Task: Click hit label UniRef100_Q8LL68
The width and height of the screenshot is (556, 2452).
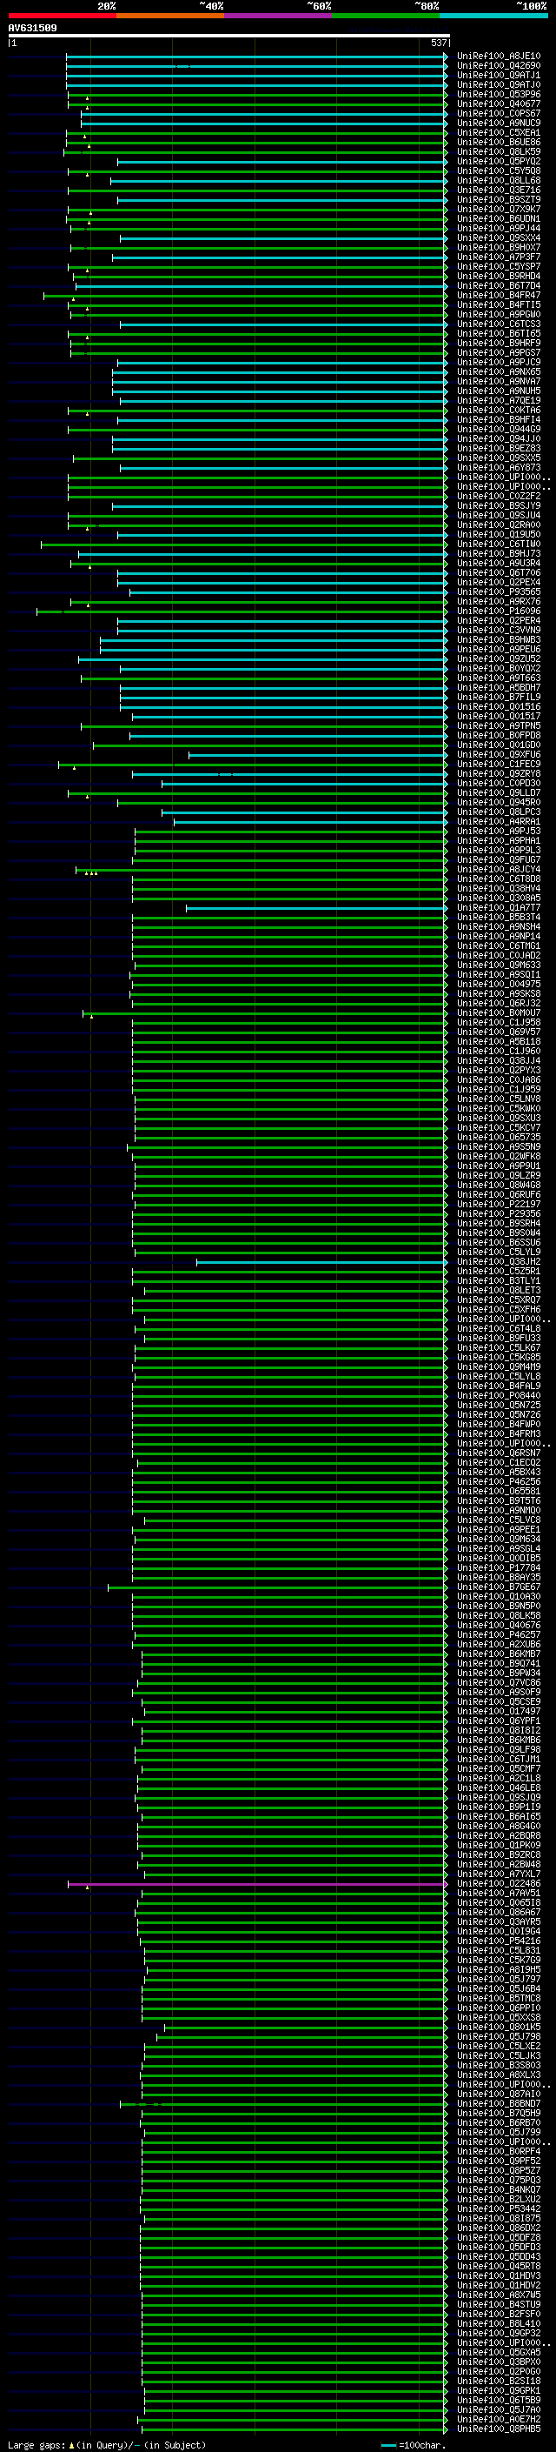Action: click(x=499, y=180)
